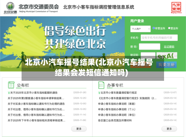Click the 用户登录 heading
This screenshot has height=137, width=186.
[137, 21]
